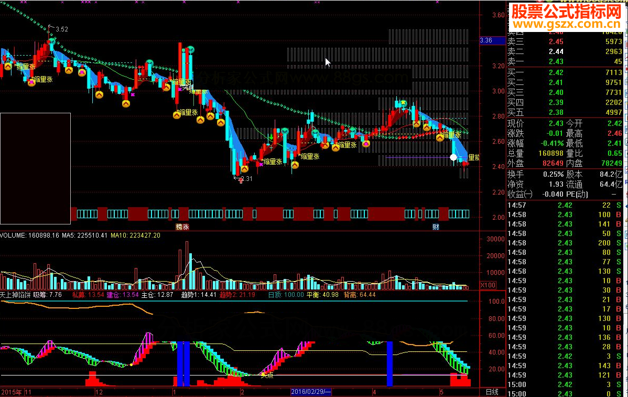Image resolution: width=628 pixels, height=397 pixels.
Task: Select the 14:58 trade row with volume 77
Action: (565, 262)
